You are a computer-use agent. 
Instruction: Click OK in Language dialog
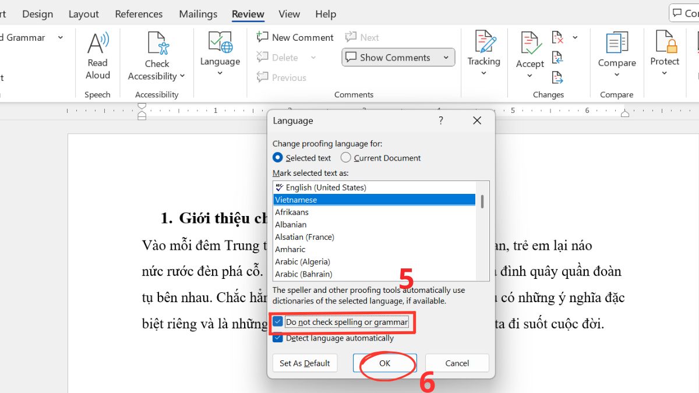[384, 363]
